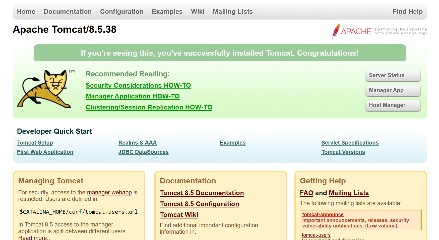Viewport: 439px width, 240px height.
Task: Click the Host Manager button
Action: [x=393, y=105]
